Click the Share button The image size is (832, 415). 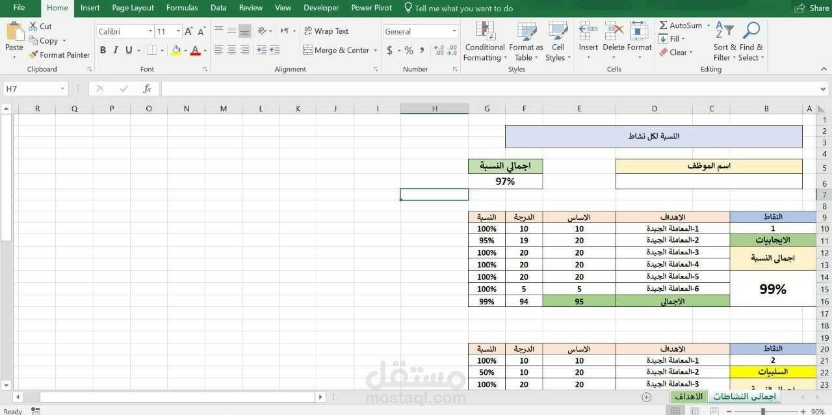(812, 8)
